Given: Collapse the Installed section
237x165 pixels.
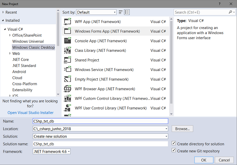Looking at the screenshot, I should (x=3, y=20).
